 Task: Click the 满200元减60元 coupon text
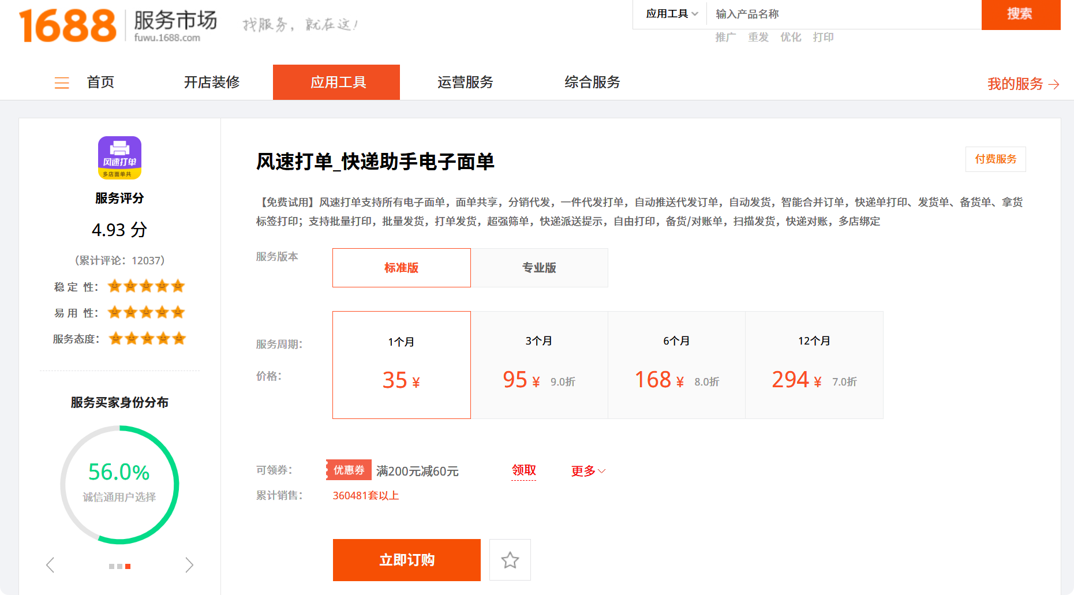point(417,471)
